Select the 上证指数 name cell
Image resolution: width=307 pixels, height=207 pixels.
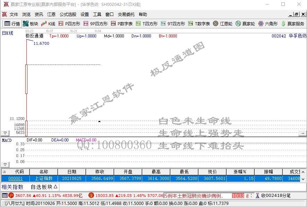(44, 179)
